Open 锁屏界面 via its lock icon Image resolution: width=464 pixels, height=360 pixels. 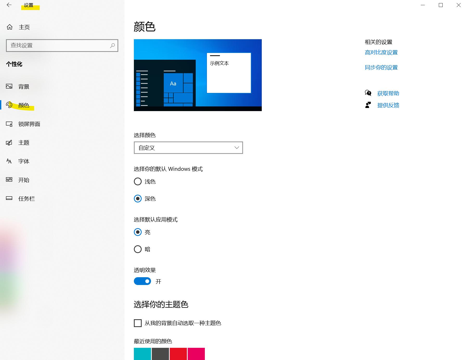tap(9, 124)
